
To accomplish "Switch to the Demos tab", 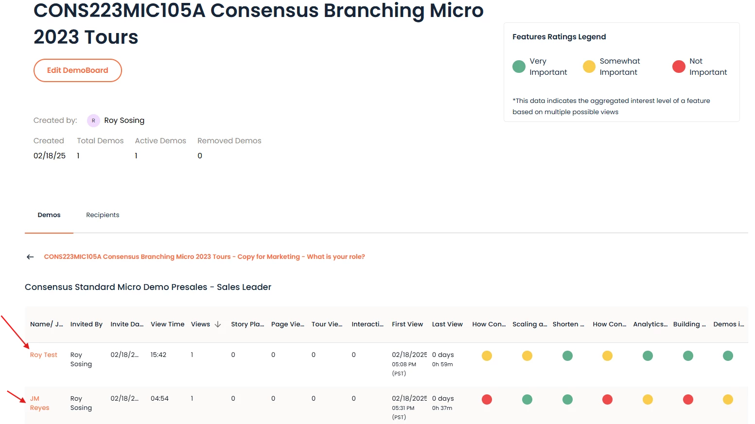I will pos(49,215).
